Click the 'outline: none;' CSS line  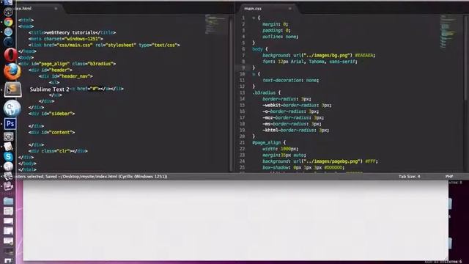coord(280,37)
